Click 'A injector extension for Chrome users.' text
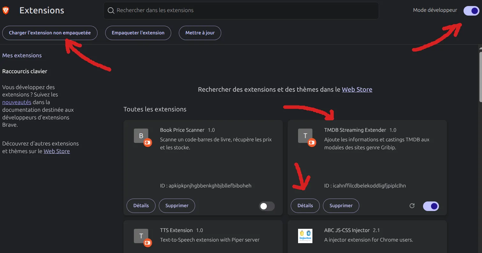Image resolution: width=482 pixels, height=253 pixels. 369,240
